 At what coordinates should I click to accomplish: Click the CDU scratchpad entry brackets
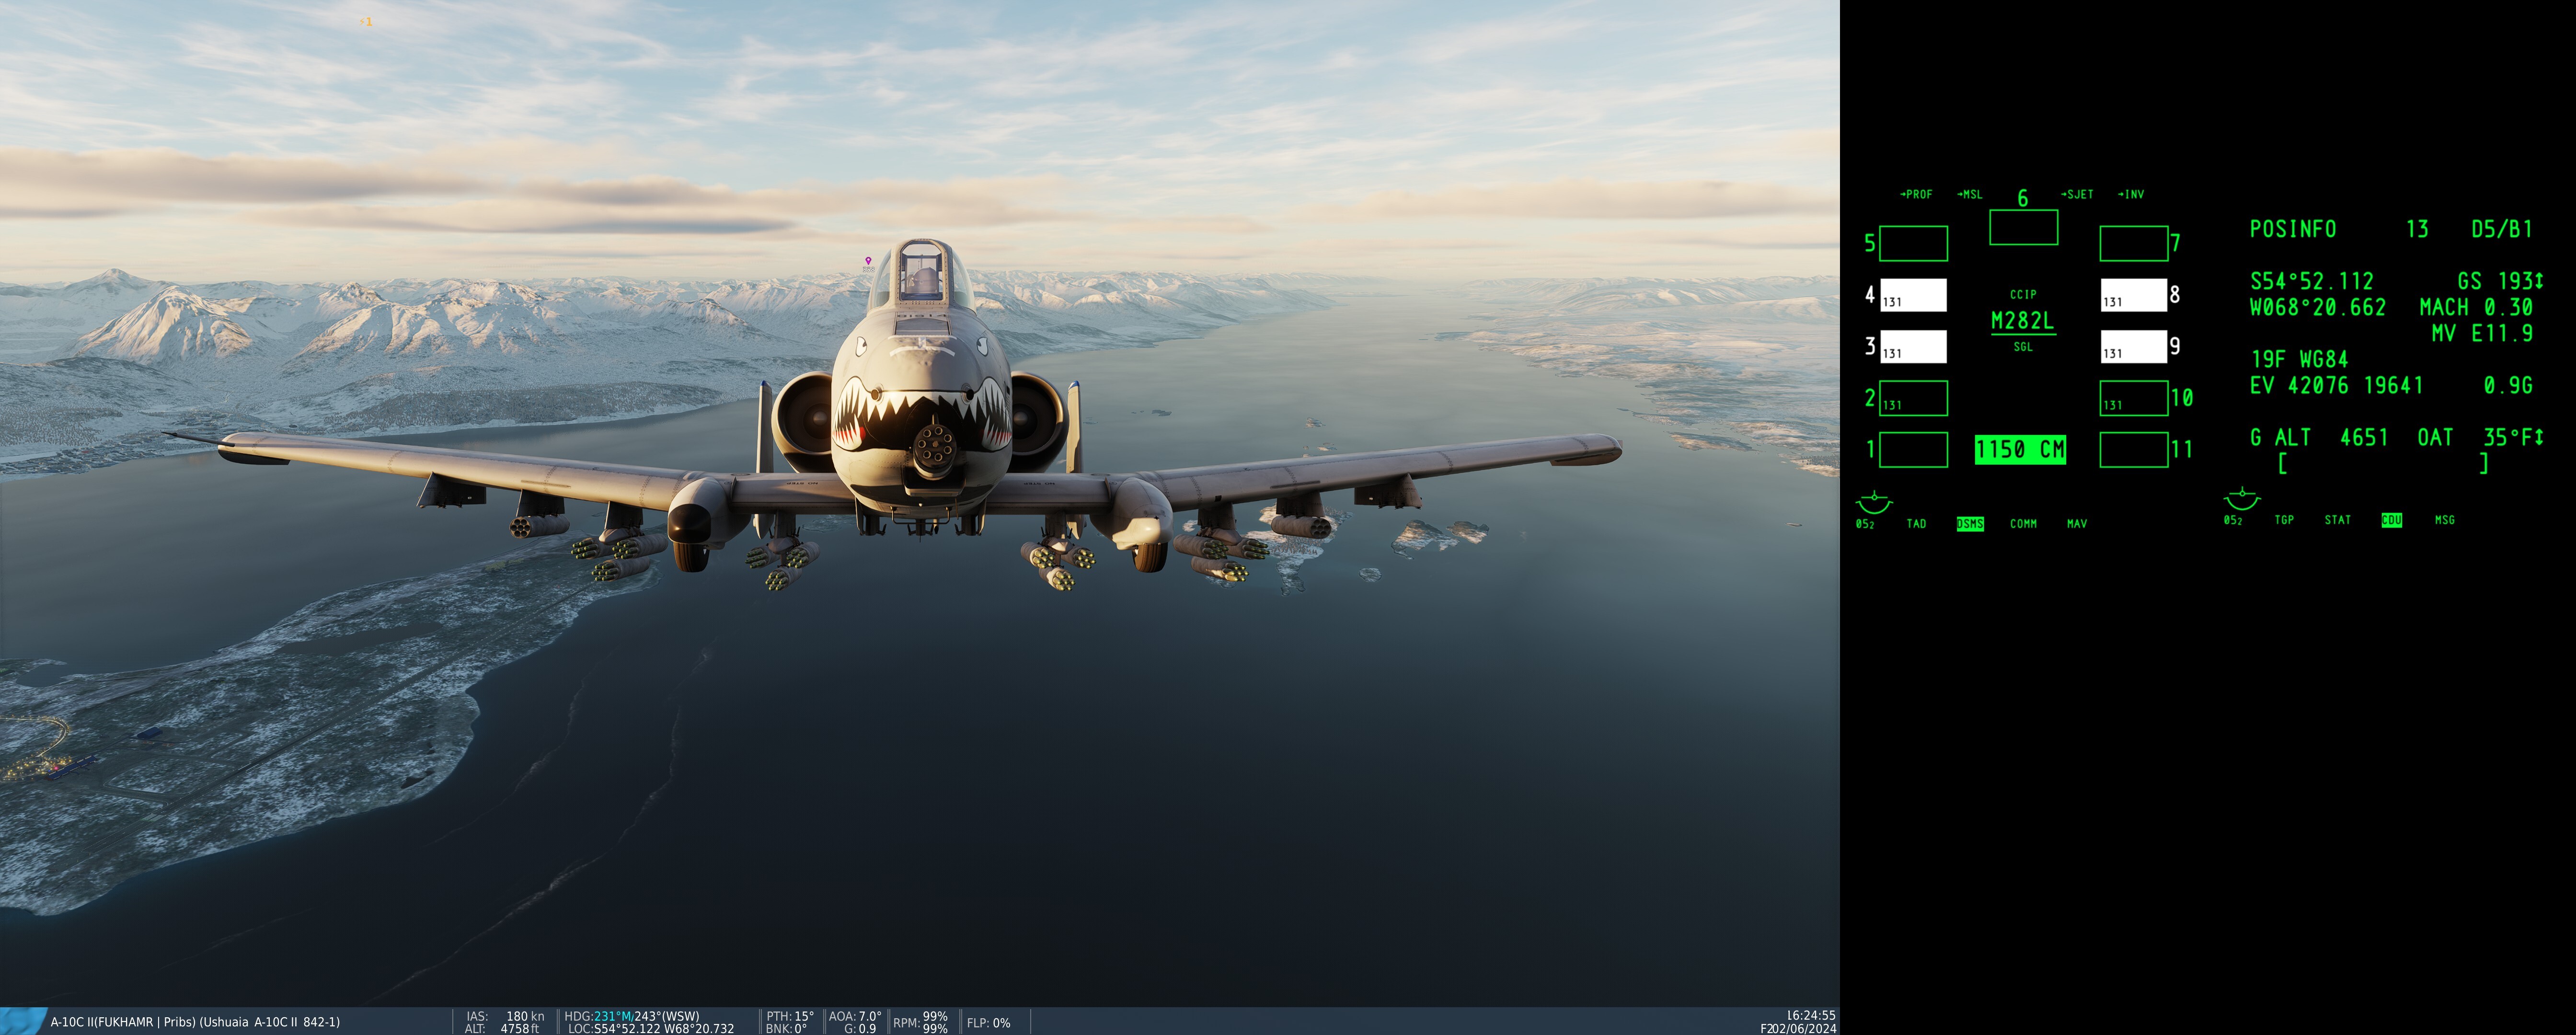pos(2383,463)
